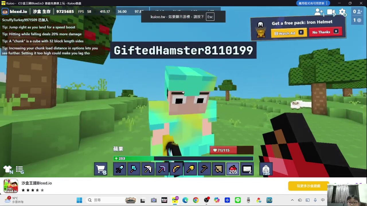Click the 沙盒王國Bloxd.io title link

[x=37, y=183]
